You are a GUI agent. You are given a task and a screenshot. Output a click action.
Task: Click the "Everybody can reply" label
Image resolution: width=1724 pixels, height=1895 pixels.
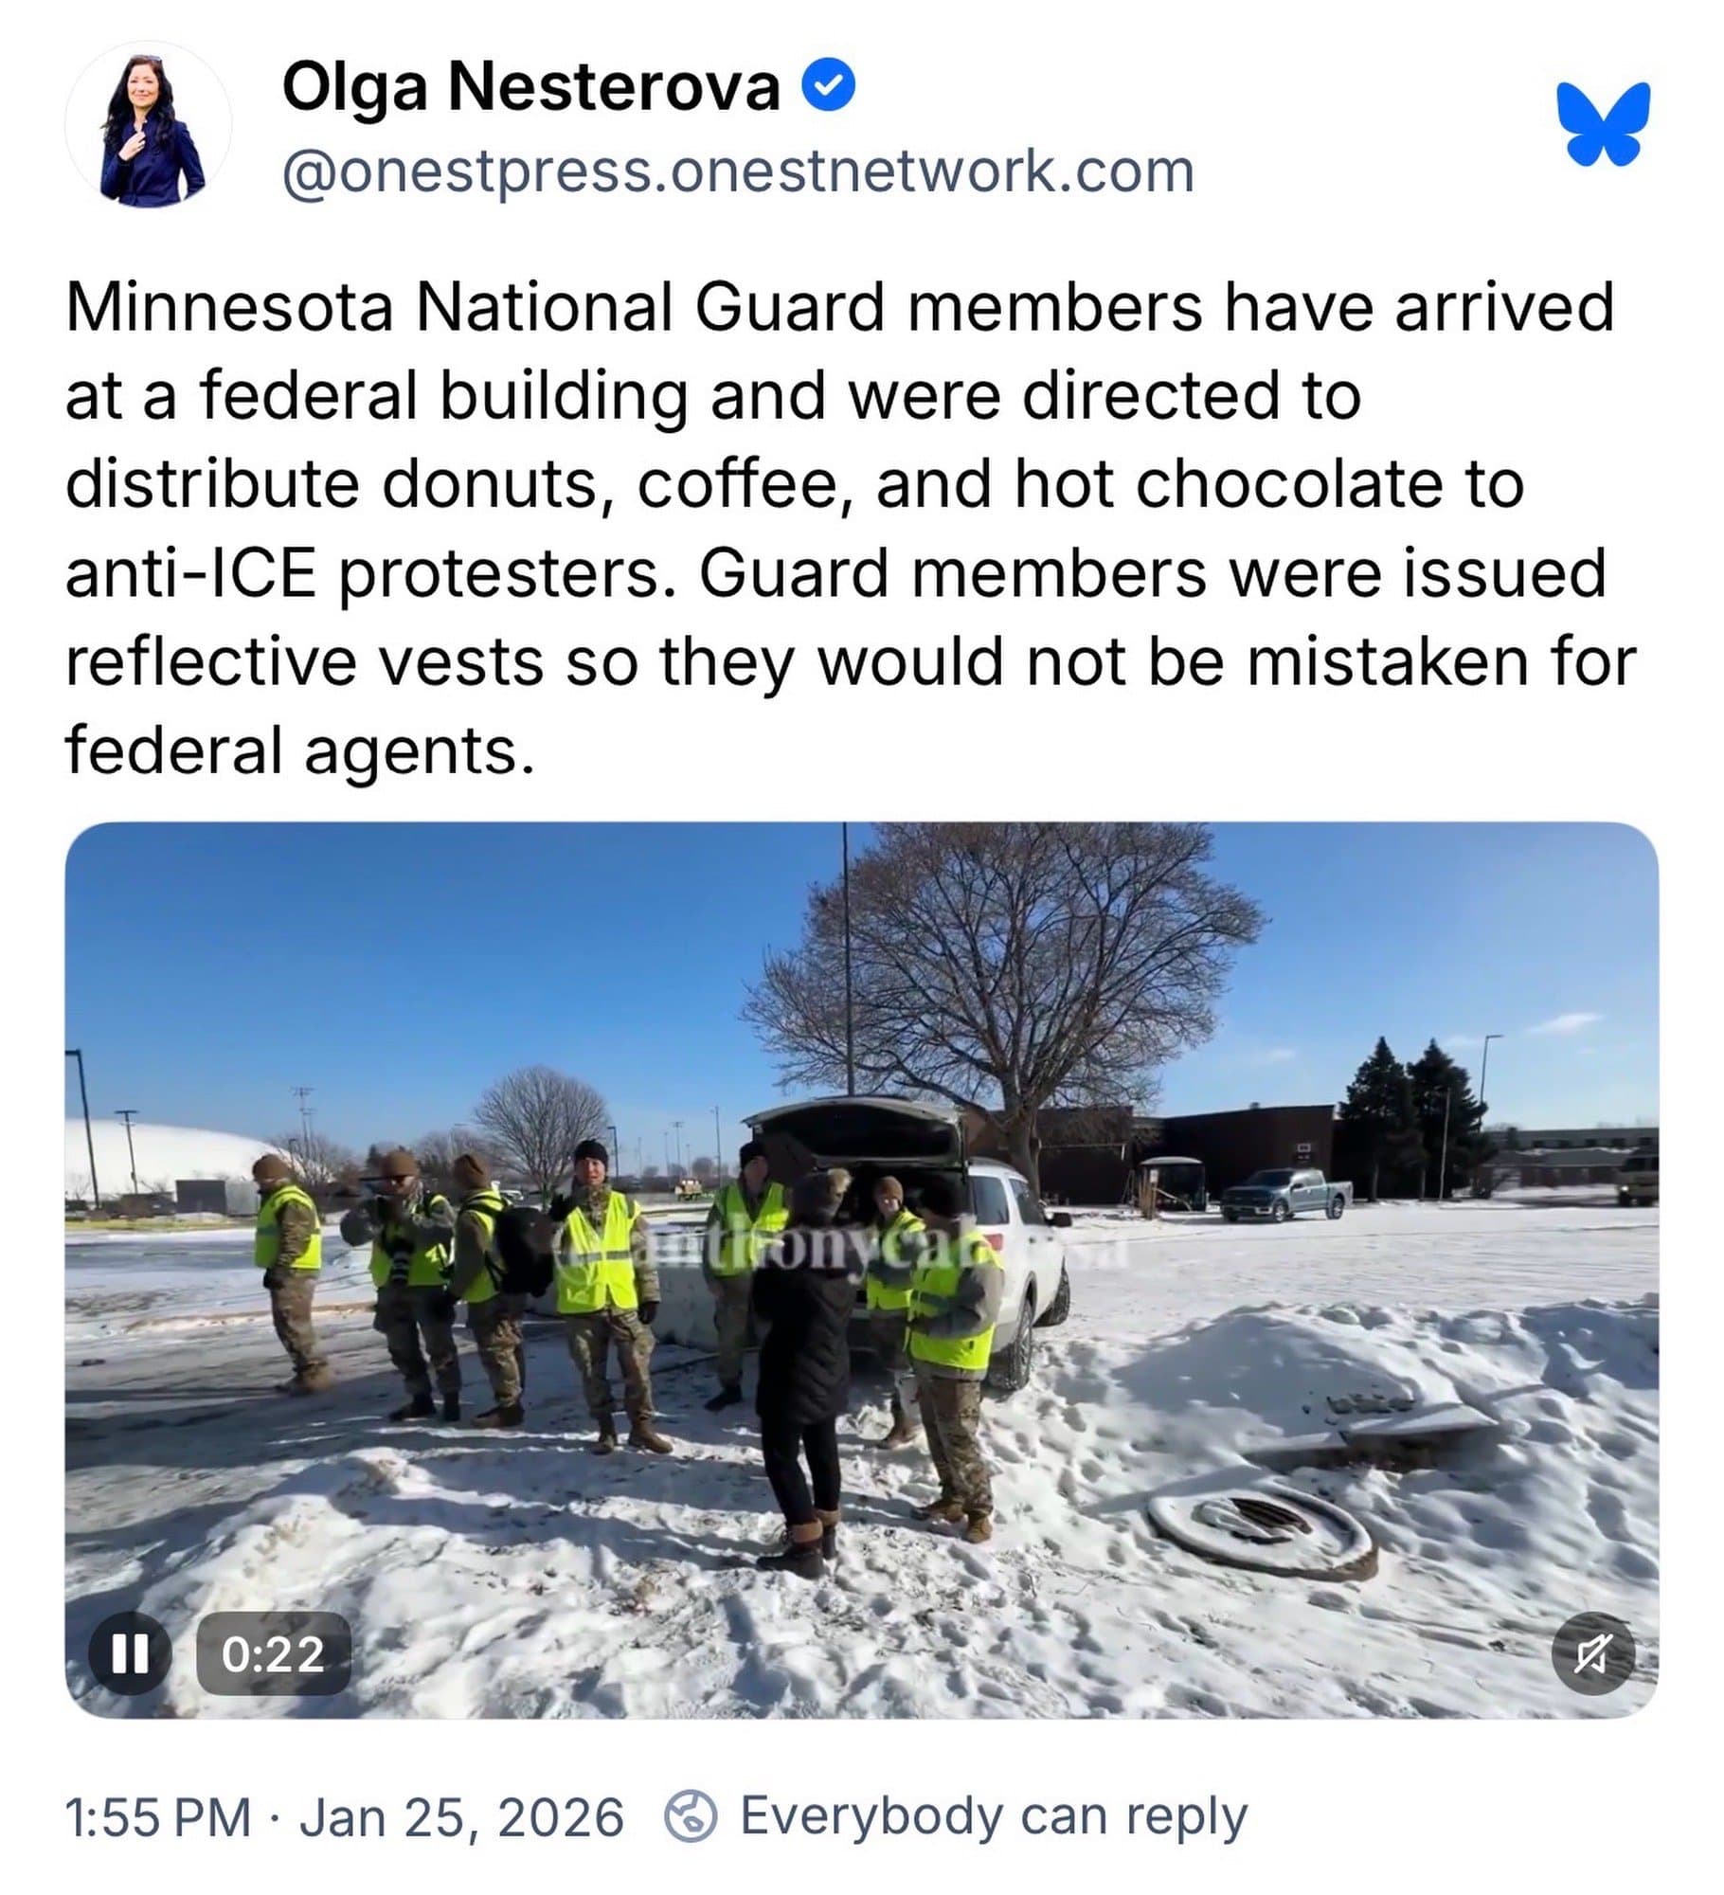pos(994,1816)
